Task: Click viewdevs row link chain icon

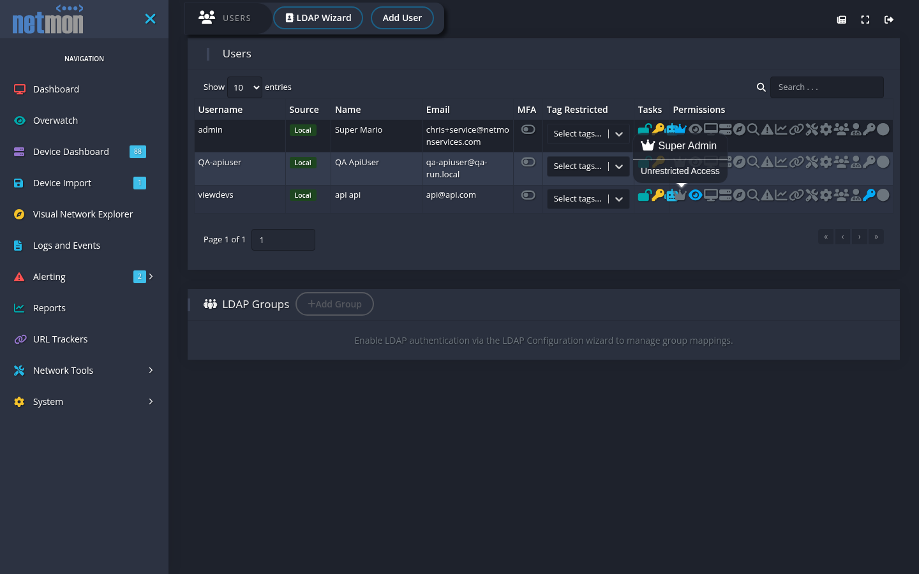Action: (x=796, y=195)
